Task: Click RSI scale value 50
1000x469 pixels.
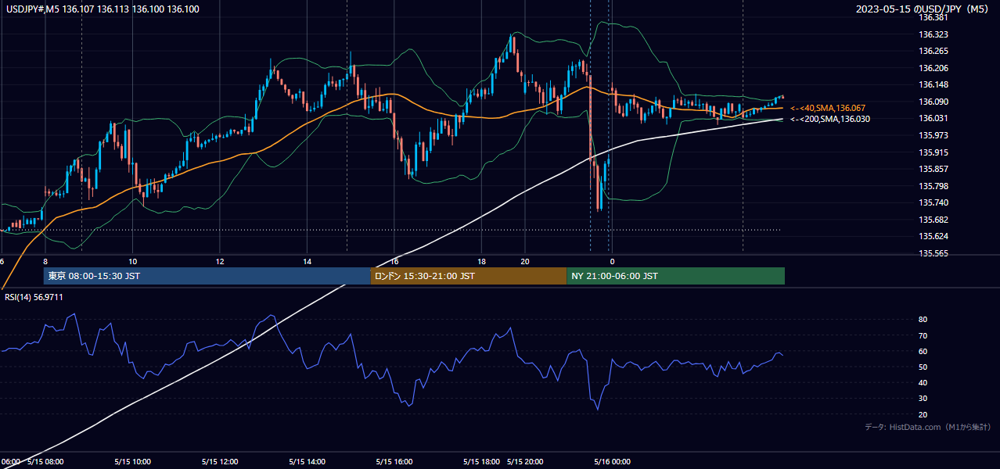Action: point(923,367)
